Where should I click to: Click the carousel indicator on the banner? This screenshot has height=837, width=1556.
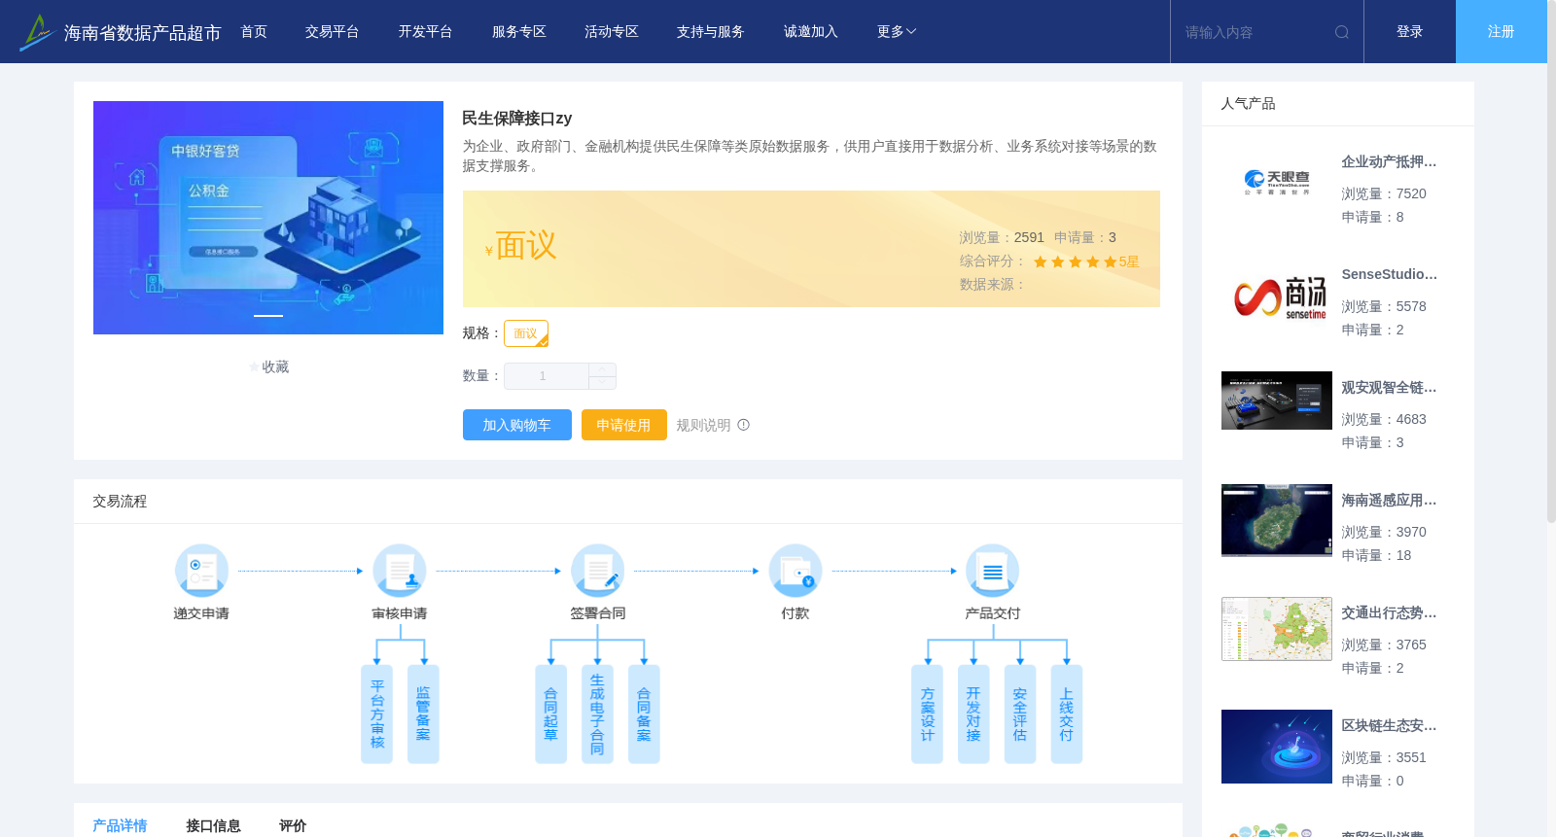point(268,316)
